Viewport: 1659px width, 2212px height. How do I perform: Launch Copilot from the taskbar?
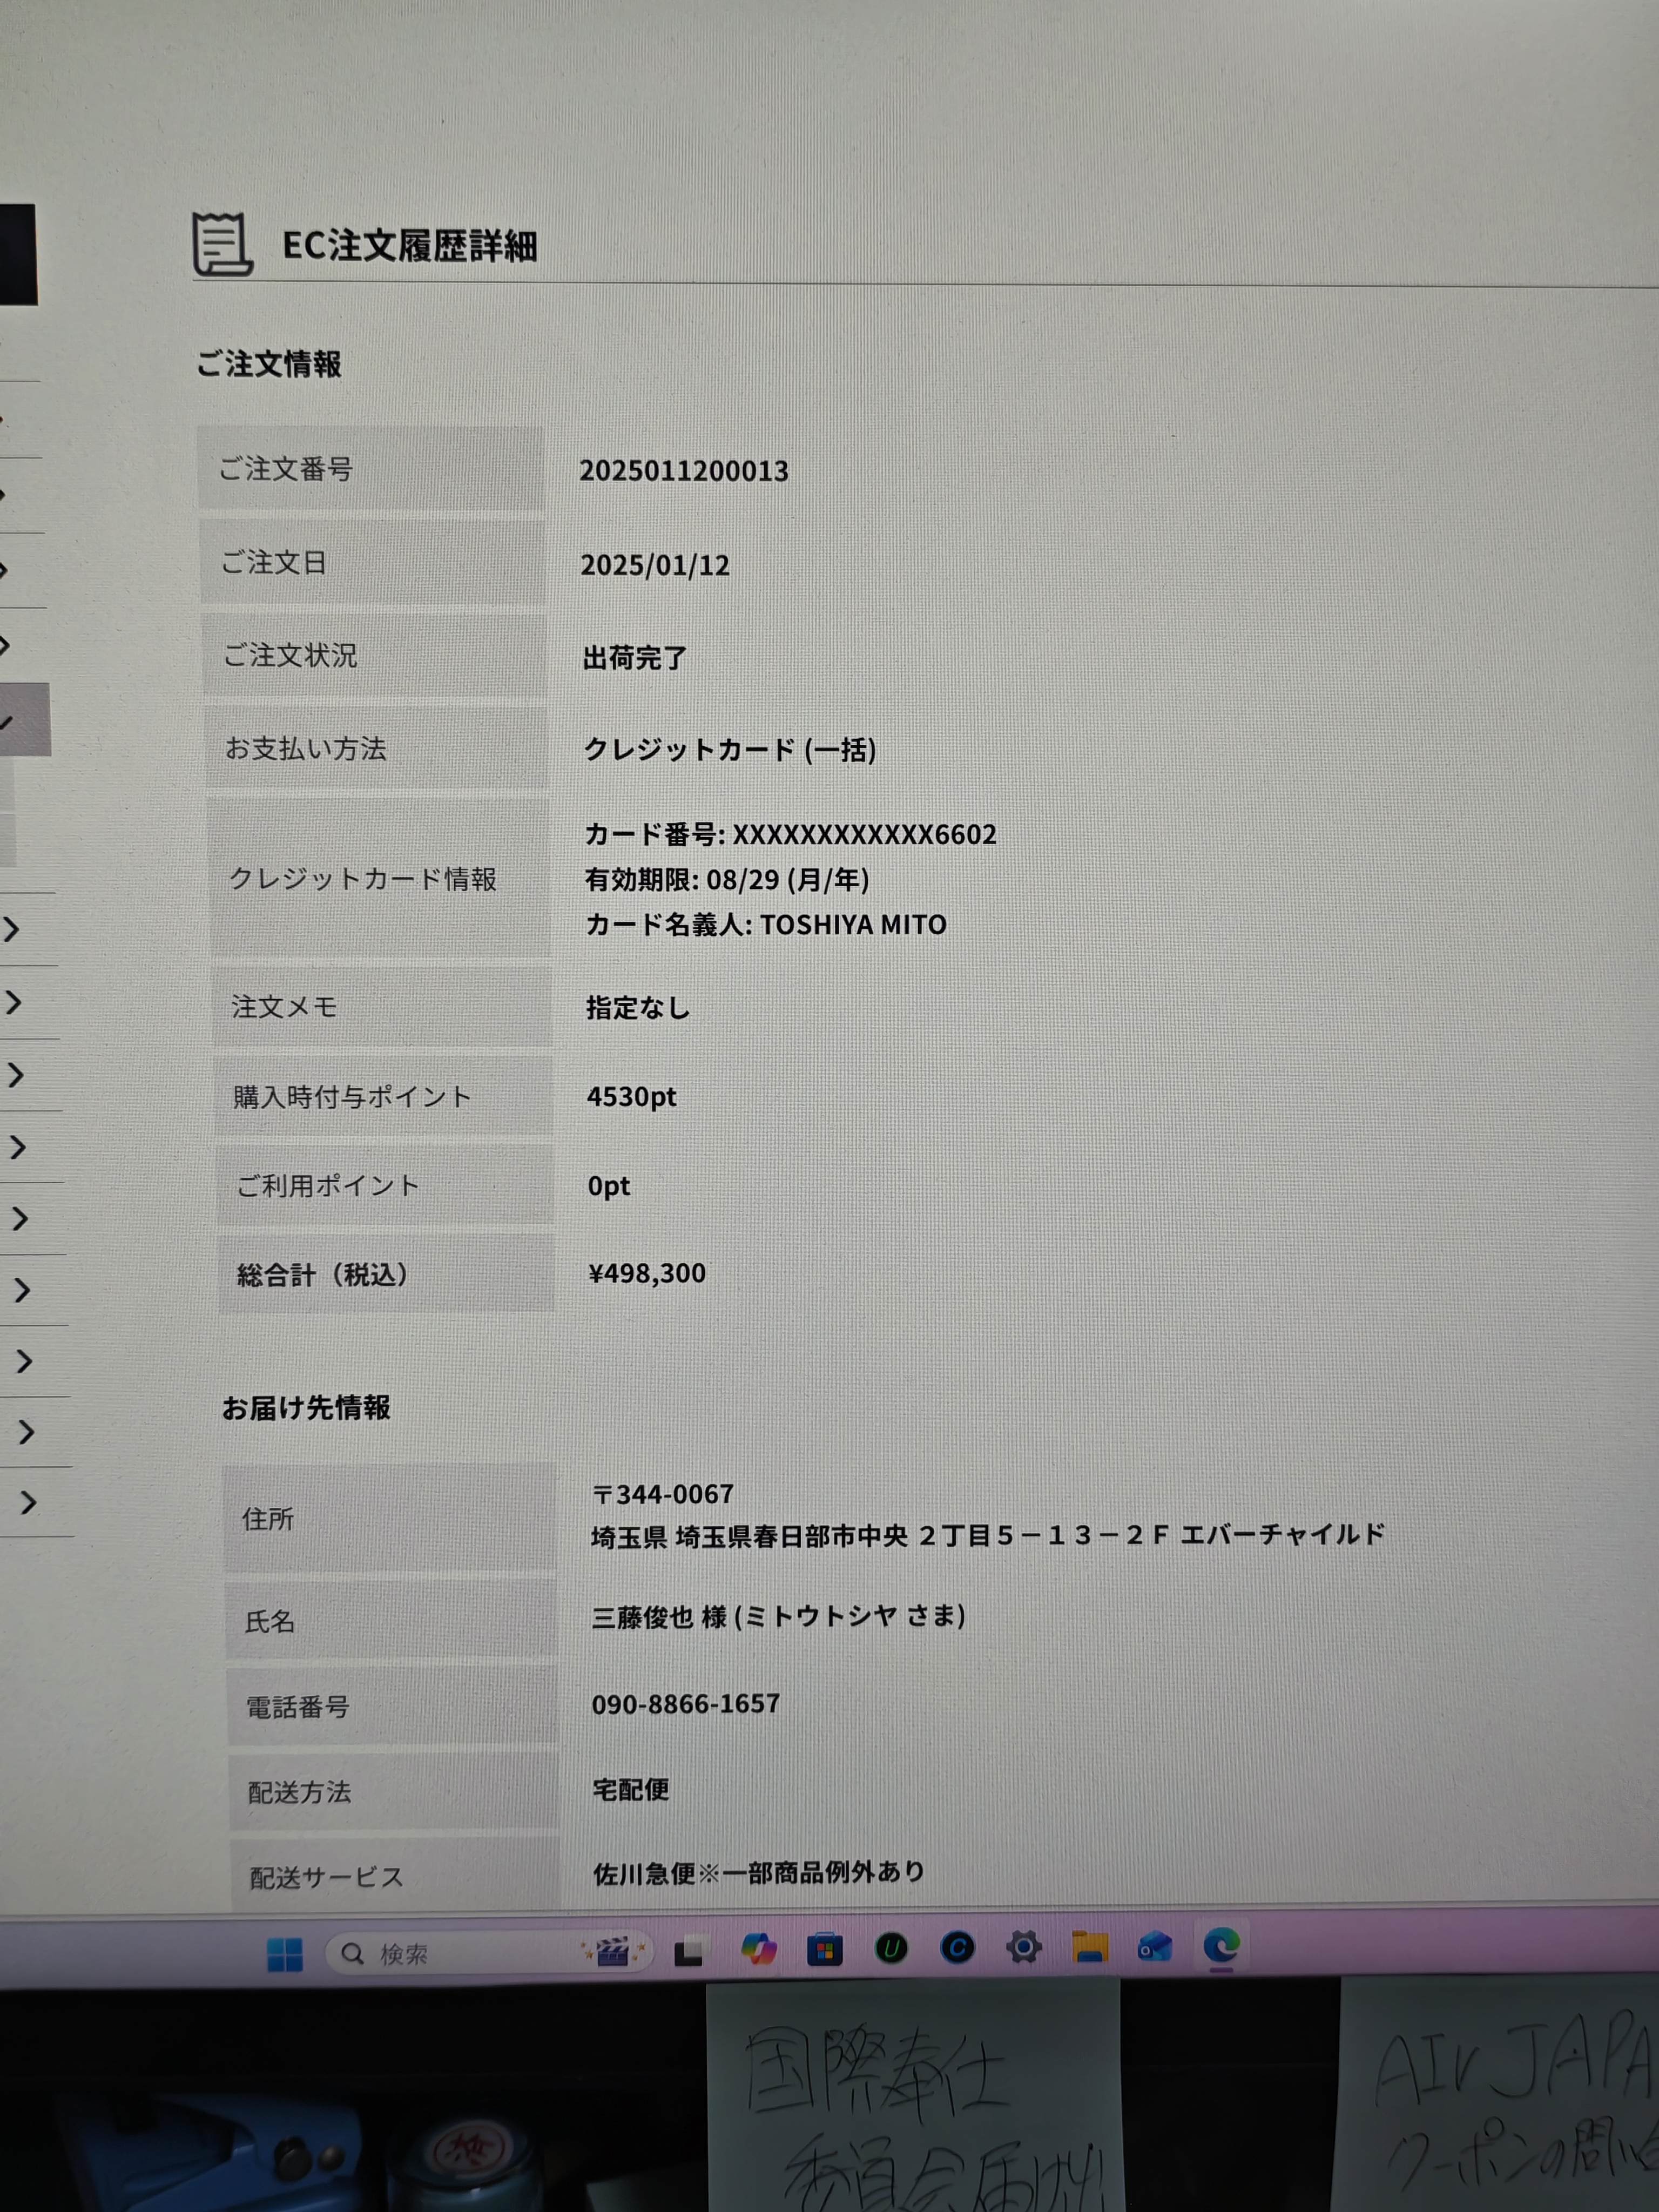[x=758, y=1949]
